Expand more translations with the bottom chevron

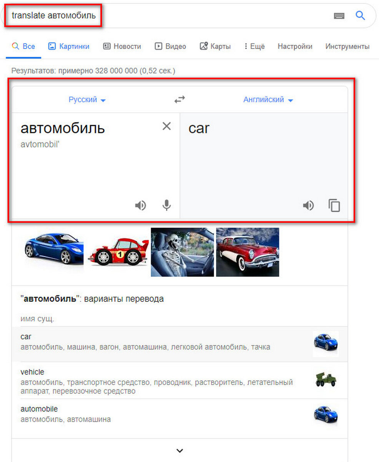(179, 450)
